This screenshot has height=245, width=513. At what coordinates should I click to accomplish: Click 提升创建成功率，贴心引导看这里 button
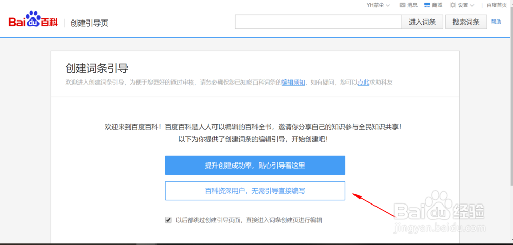255,165
